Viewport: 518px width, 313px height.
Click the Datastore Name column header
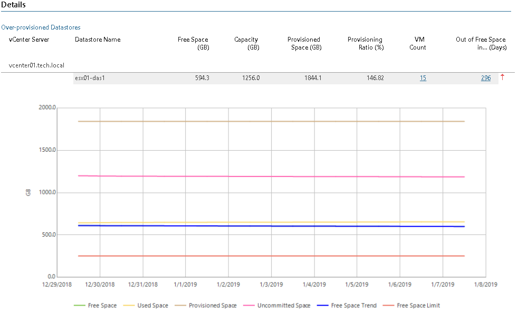click(98, 40)
